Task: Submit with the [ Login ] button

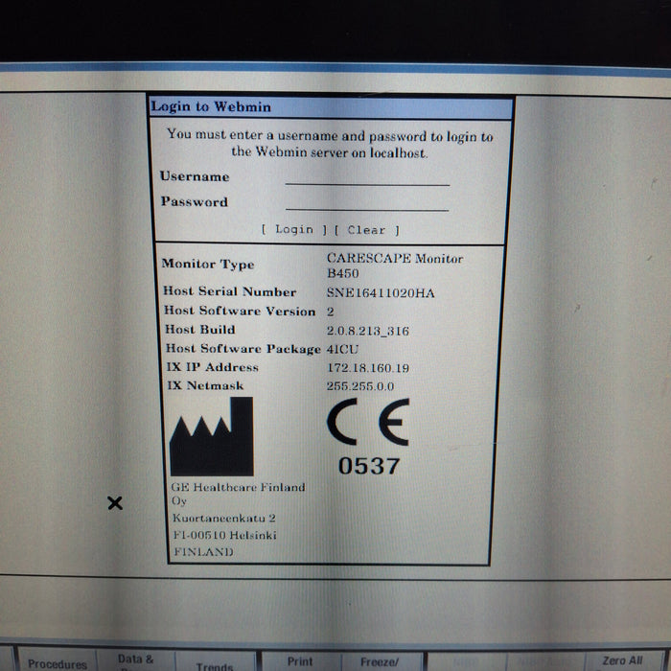Action: tap(294, 229)
